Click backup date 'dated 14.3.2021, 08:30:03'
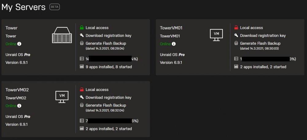The width and height of the screenshot is (307, 140). coord(259,48)
